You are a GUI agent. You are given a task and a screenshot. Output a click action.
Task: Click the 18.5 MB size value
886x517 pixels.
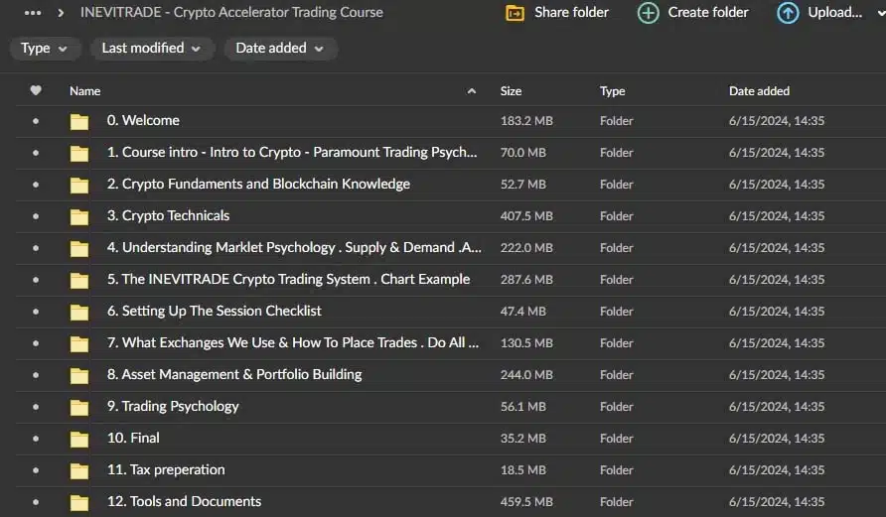522,470
